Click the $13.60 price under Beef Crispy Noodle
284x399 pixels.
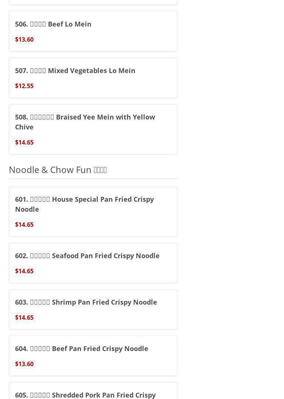[x=24, y=364]
